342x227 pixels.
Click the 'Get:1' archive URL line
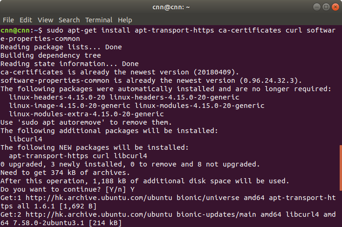pos(168,198)
